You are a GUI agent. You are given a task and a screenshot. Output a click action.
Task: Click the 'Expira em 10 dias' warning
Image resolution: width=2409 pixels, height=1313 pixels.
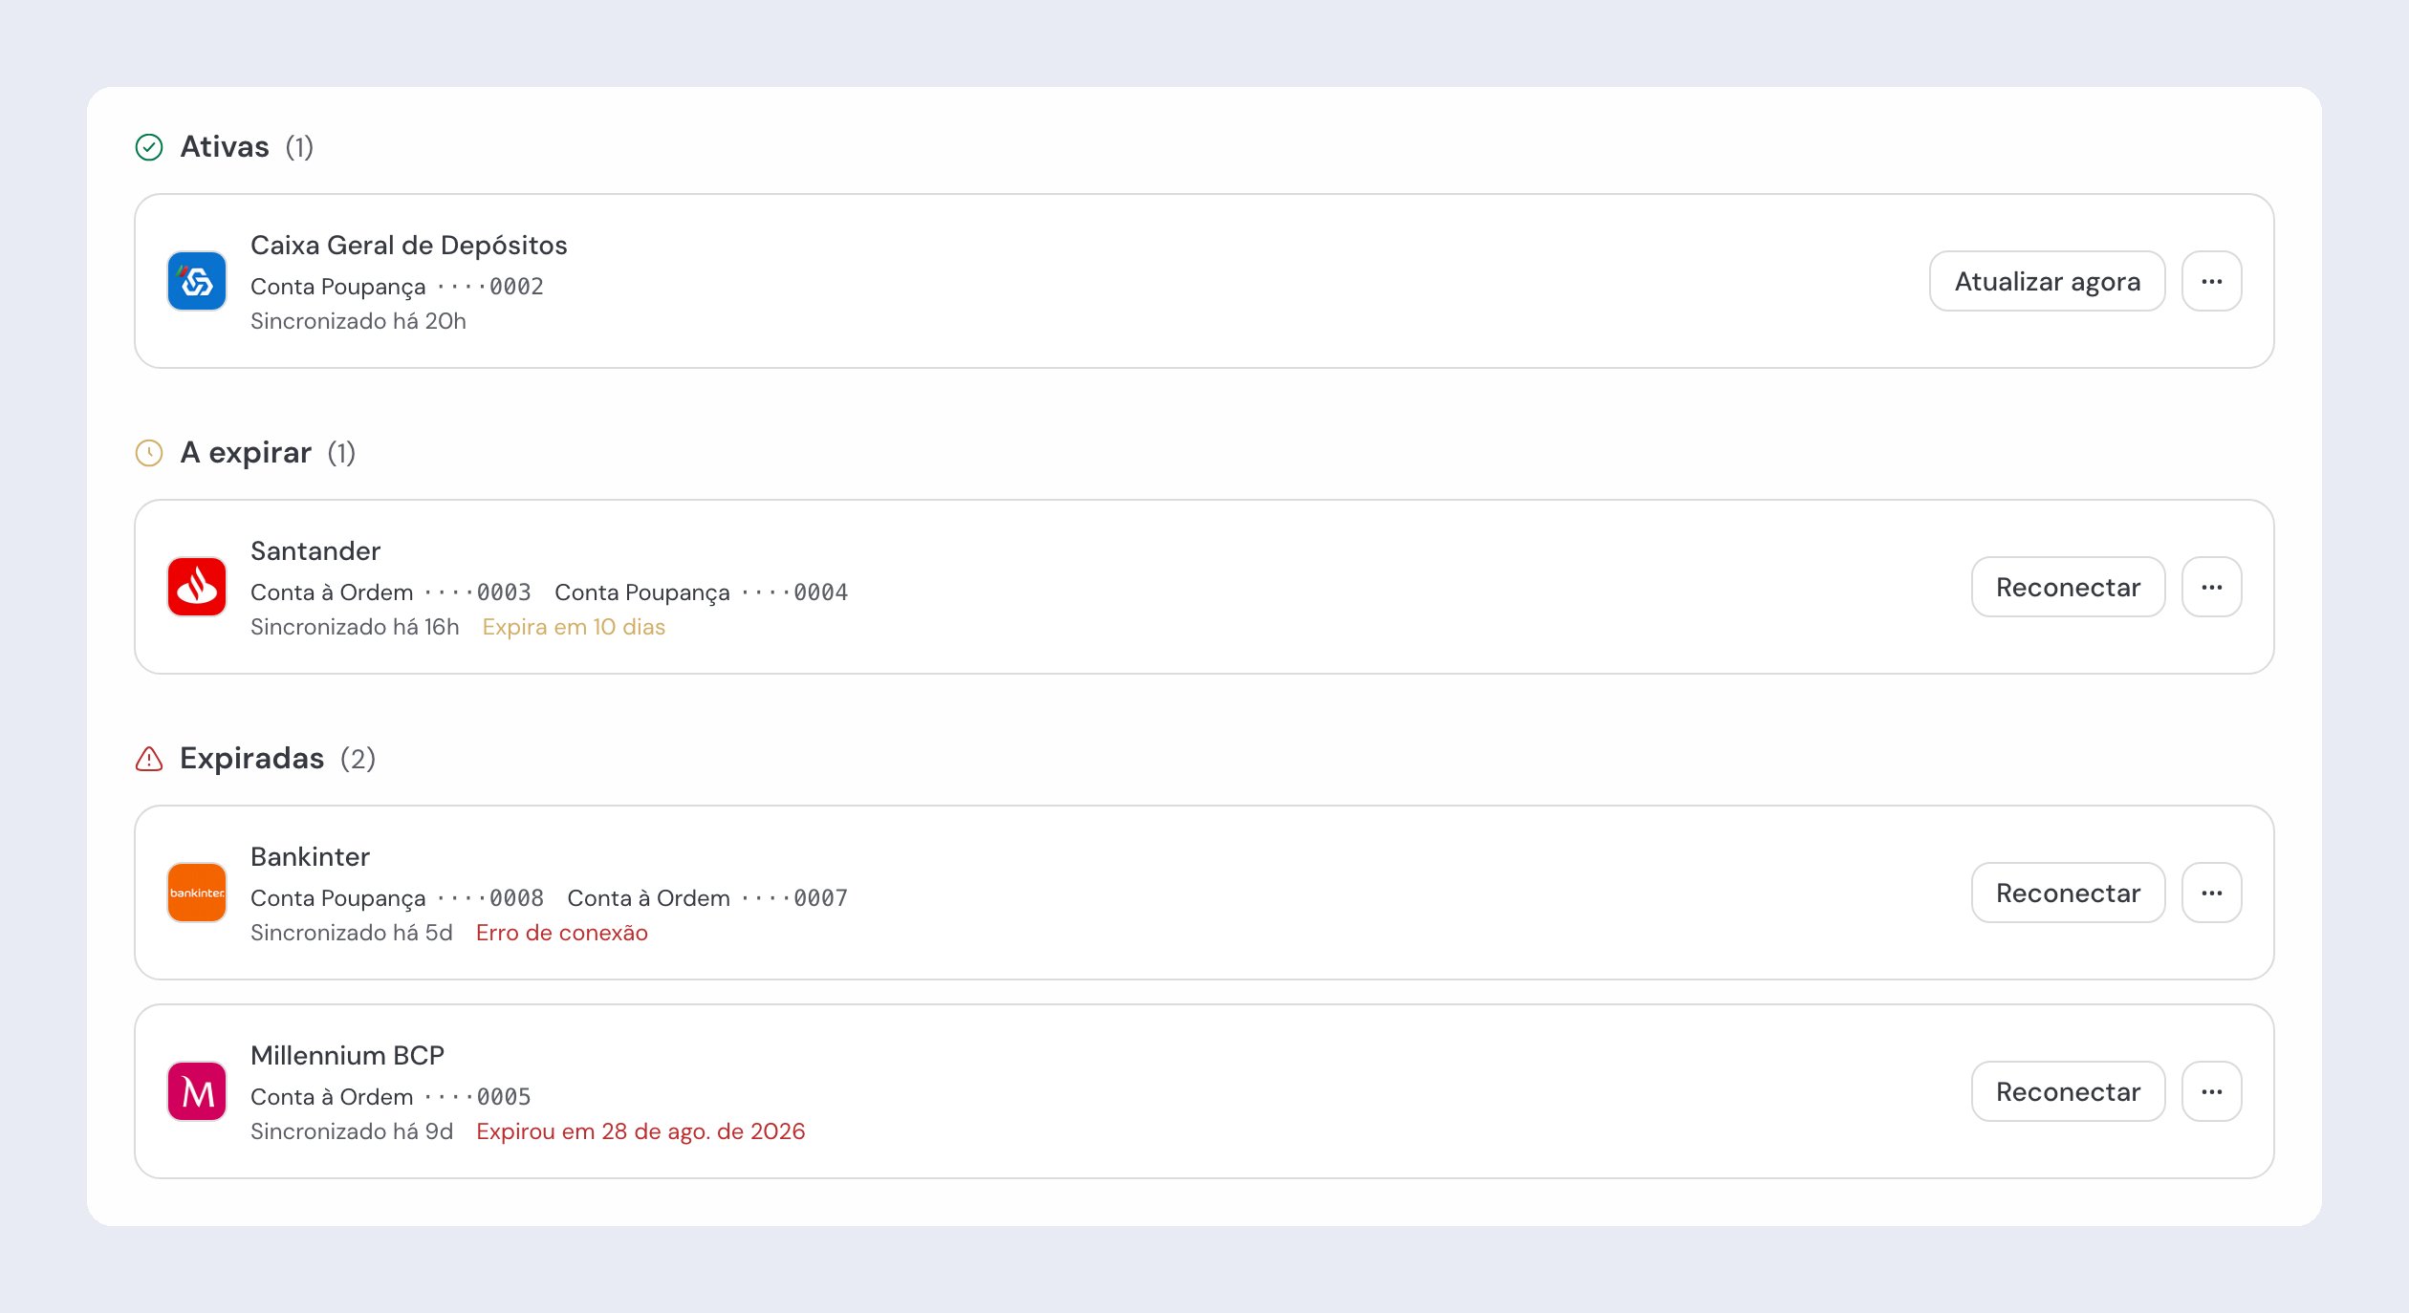point(574,627)
